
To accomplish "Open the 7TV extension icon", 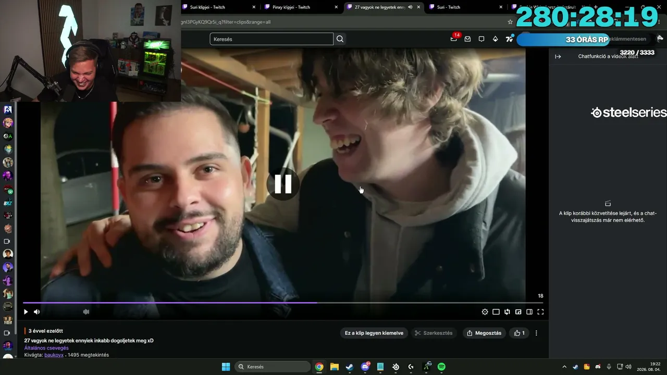I will [509, 39].
